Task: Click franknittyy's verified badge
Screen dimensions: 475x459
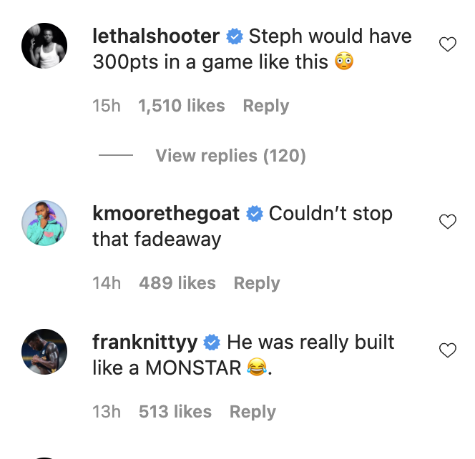Action: click(x=212, y=342)
